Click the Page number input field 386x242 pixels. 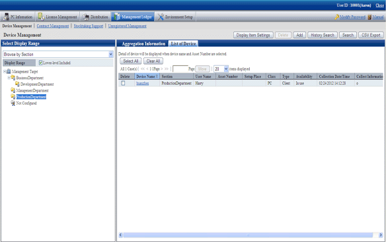click(180, 69)
